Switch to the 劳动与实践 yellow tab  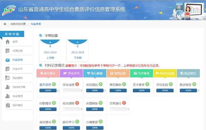165,73
